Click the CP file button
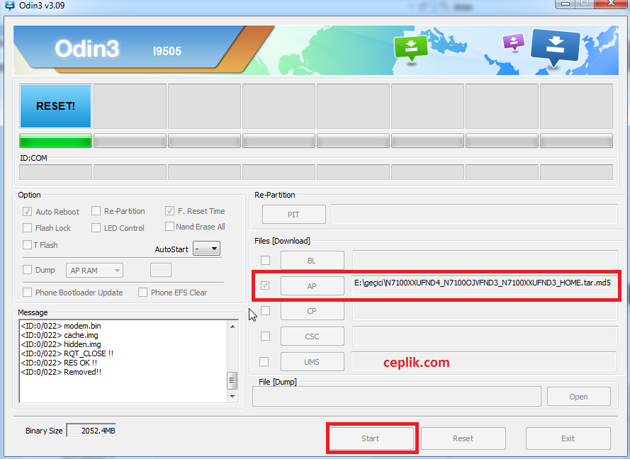This screenshot has height=459, width=630. coord(313,310)
